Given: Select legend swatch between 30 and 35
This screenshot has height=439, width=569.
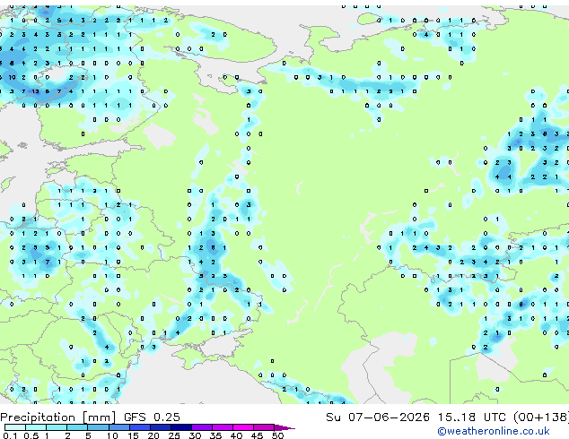Looking at the screenshot, I should pyautogui.click(x=202, y=427).
